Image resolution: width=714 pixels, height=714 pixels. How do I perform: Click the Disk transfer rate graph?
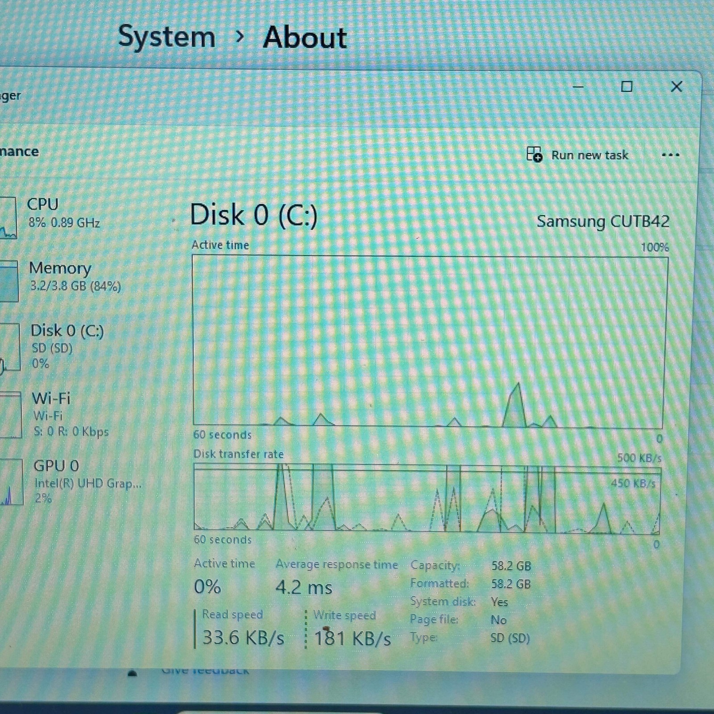(x=427, y=498)
